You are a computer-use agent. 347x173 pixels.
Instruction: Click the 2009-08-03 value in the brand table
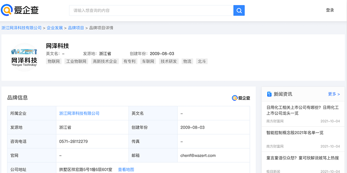[x=192, y=128]
